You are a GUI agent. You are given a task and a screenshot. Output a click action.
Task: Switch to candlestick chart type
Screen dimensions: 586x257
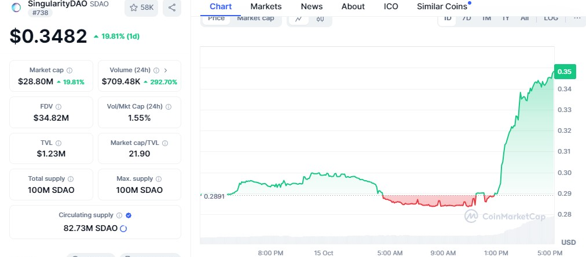point(320,18)
